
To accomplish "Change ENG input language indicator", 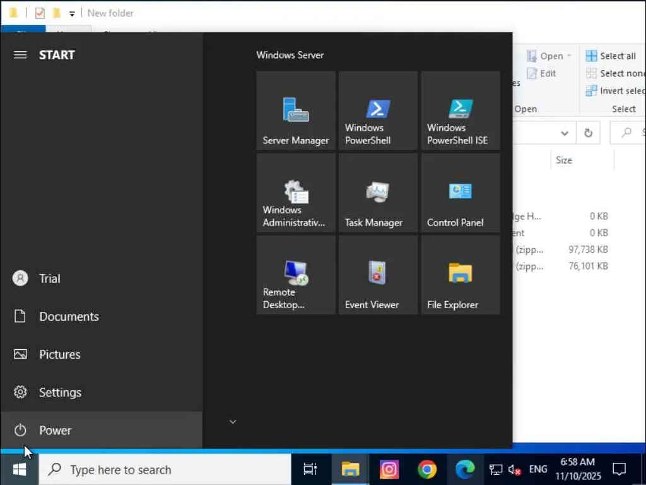I will coord(538,469).
